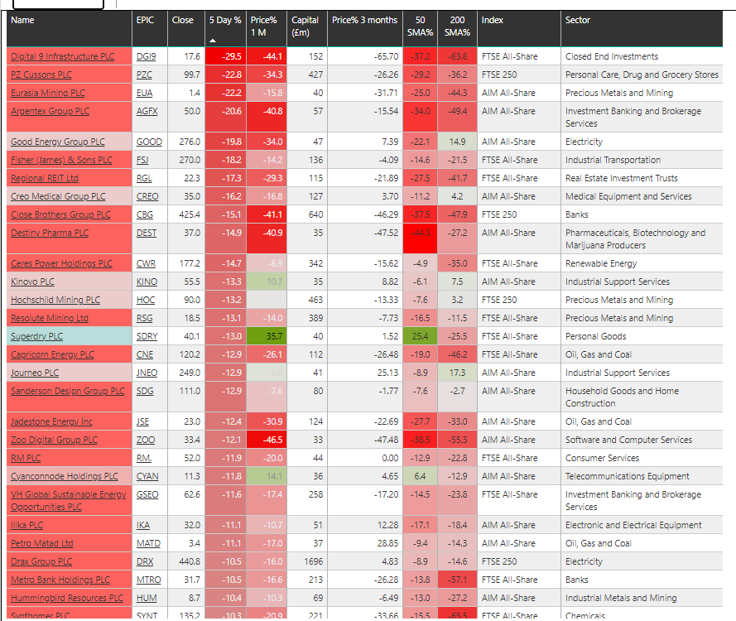736x621 pixels.
Task: Click the sort arrow under 5 Day %
Action: pyautogui.click(x=213, y=41)
